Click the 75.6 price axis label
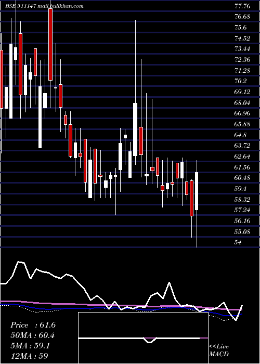The height and width of the screenshot is (364, 260). 241,28
